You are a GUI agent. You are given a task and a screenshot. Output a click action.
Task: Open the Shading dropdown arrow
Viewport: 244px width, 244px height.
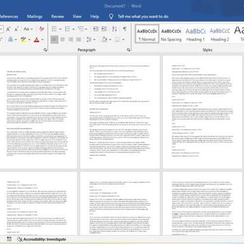pos(111,39)
